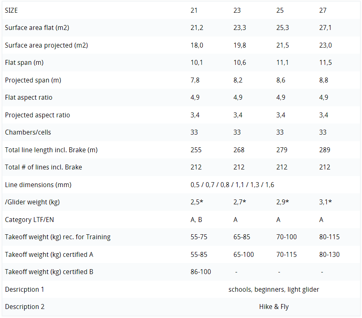
Task: Select the Hike & Fly description
Action: click(274, 307)
